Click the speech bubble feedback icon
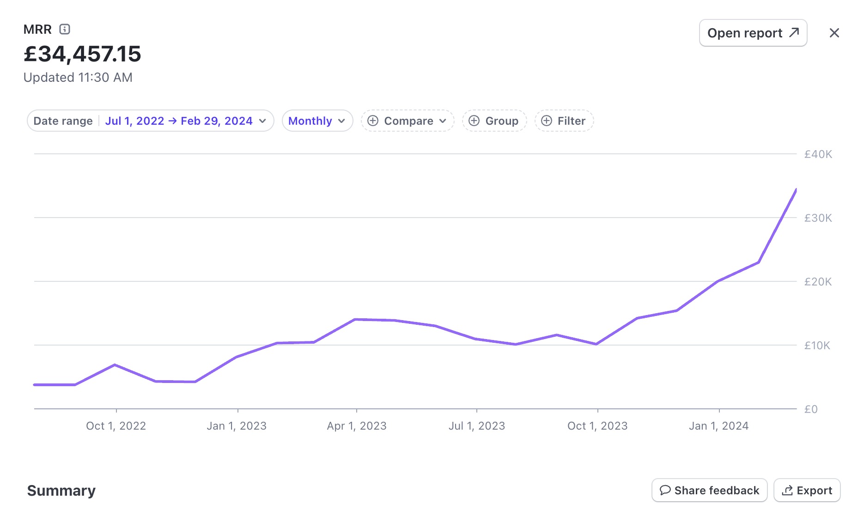This screenshot has width=864, height=510. [x=665, y=490]
